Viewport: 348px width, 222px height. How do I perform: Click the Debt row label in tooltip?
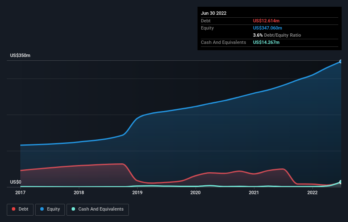tap(206, 21)
